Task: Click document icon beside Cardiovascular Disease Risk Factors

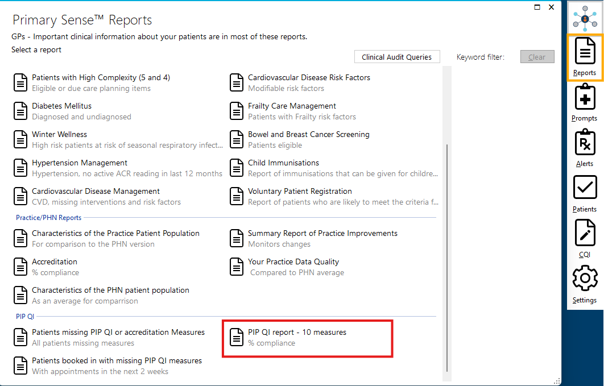Action: pos(237,83)
